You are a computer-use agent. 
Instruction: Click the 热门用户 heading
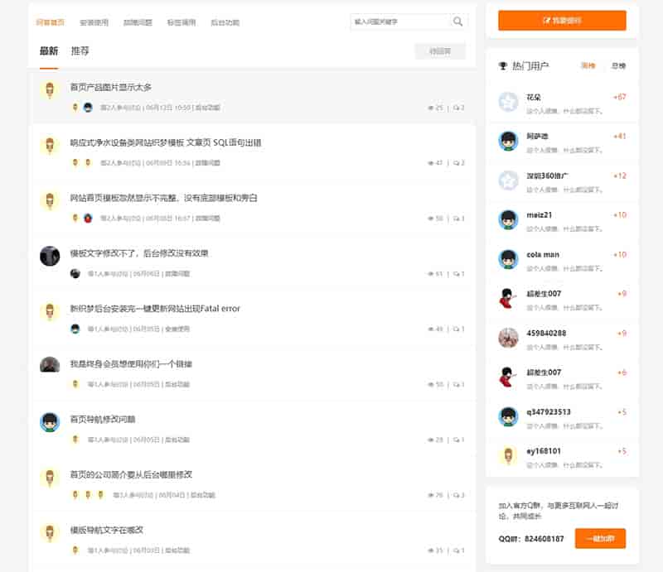(530, 66)
